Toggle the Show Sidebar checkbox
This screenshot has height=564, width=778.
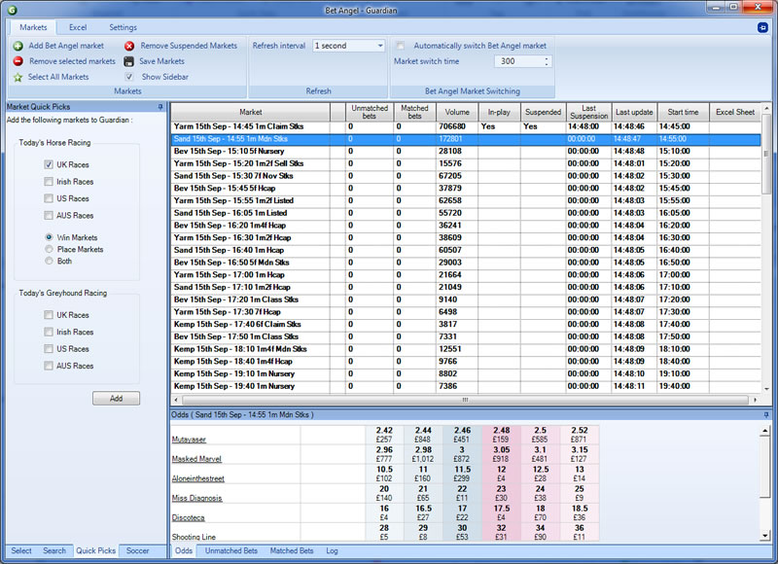pyautogui.click(x=129, y=77)
